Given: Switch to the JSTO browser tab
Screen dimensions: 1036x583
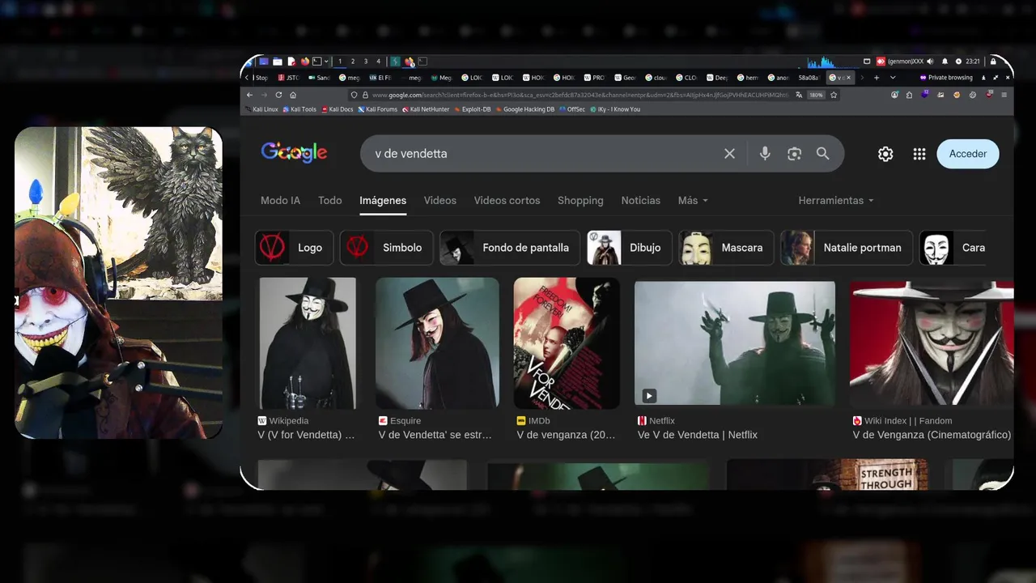Looking at the screenshot, I should click(x=289, y=78).
